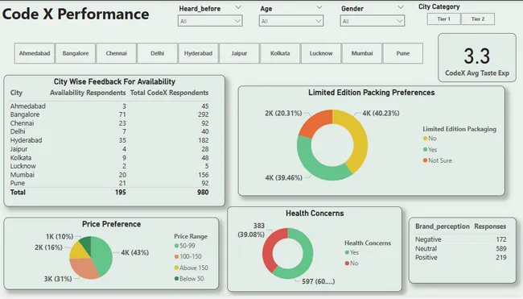This screenshot has width=523, height=299.
Task: Select the Lucknow row in availability table
Action: [109, 166]
